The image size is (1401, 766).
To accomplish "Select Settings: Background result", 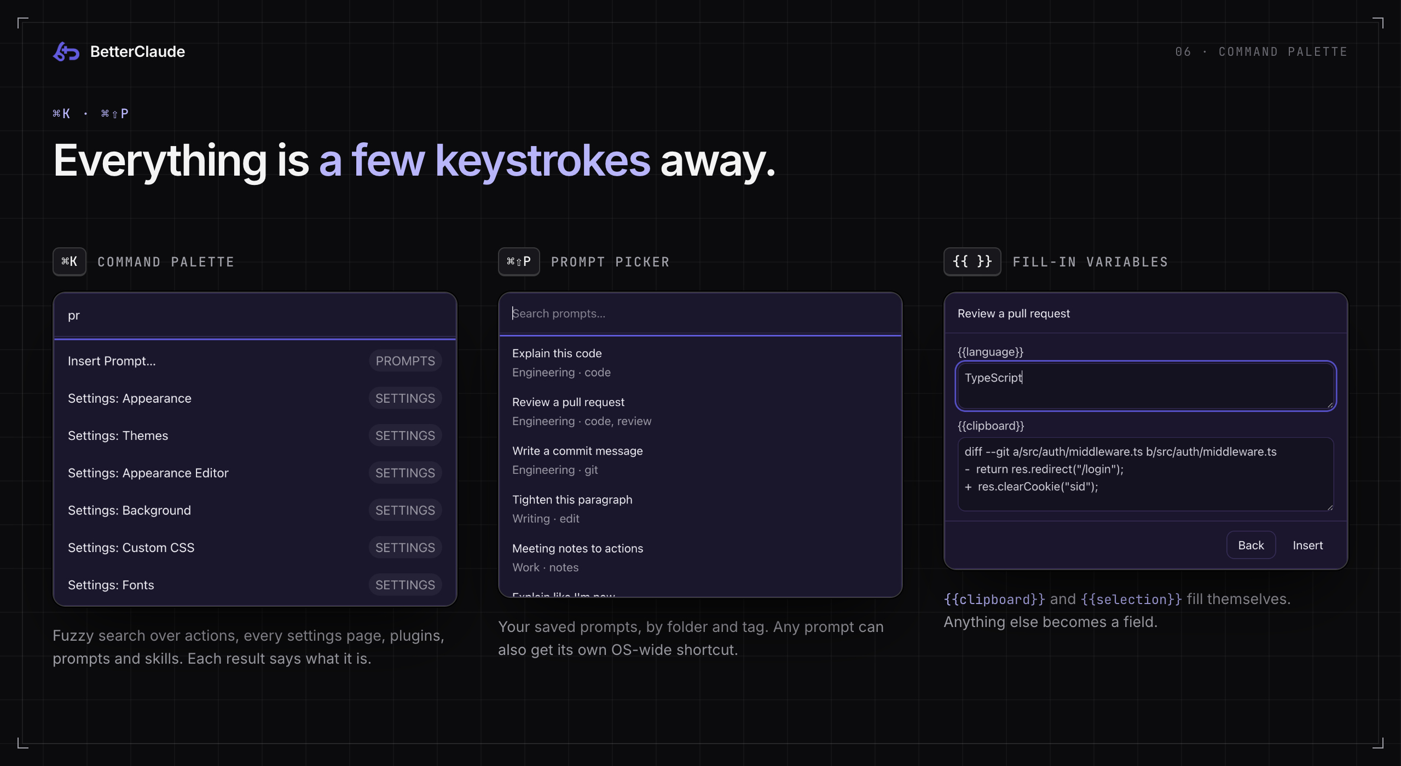I will (x=255, y=510).
